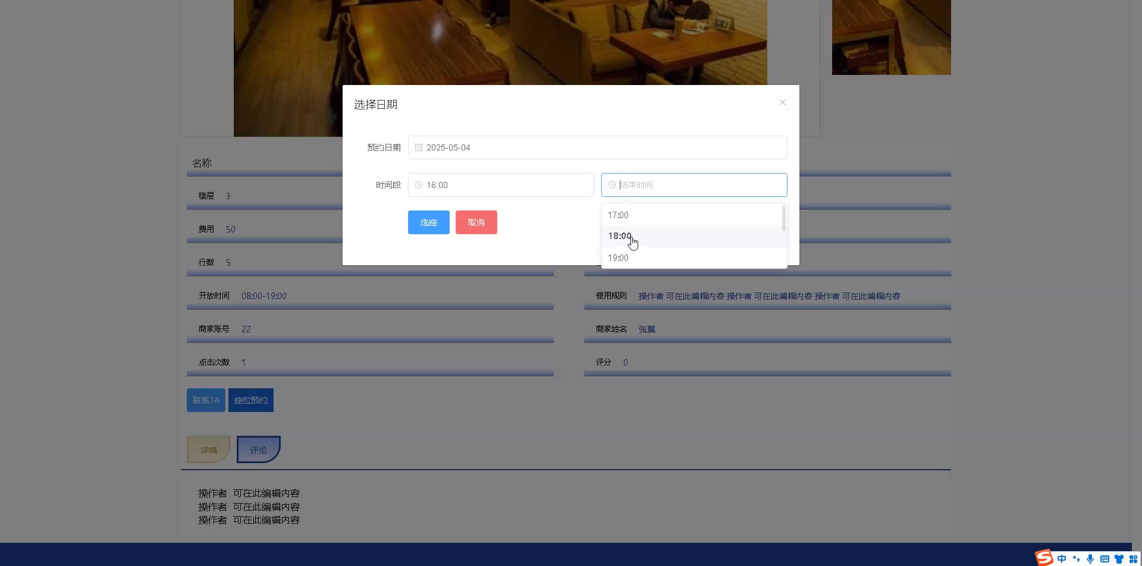The width and height of the screenshot is (1142, 566).
Task: Click the 预约日期 label
Action: (x=384, y=147)
